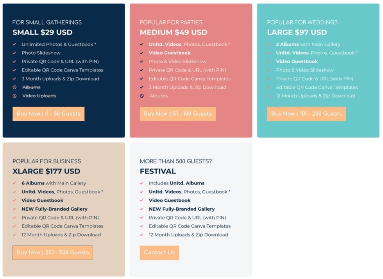This screenshot has height=279, width=383.
Task: Click the MEDIUM $49 USD plan title
Action: pyautogui.click(x=174, y=32)
